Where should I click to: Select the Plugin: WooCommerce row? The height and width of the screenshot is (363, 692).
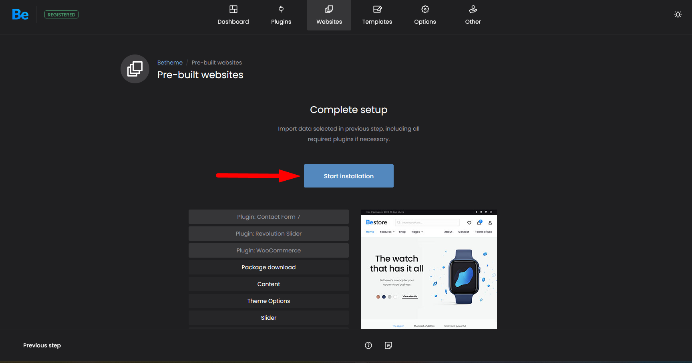click(268, 250)
